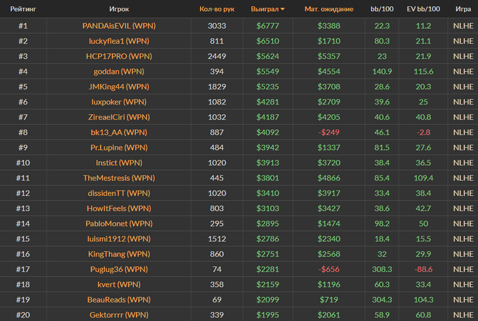Image resolution: width=478 pixels, height=321 pixels.
Task: Click the sort arrow next to Выиграл
Action: 283,9
